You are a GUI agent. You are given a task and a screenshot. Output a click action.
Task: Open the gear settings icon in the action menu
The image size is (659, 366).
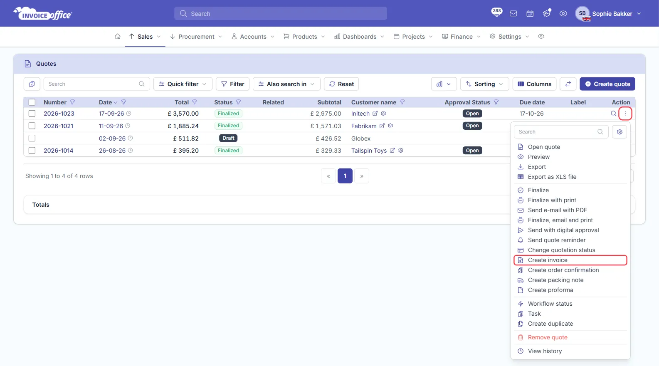tap(620, 132)
